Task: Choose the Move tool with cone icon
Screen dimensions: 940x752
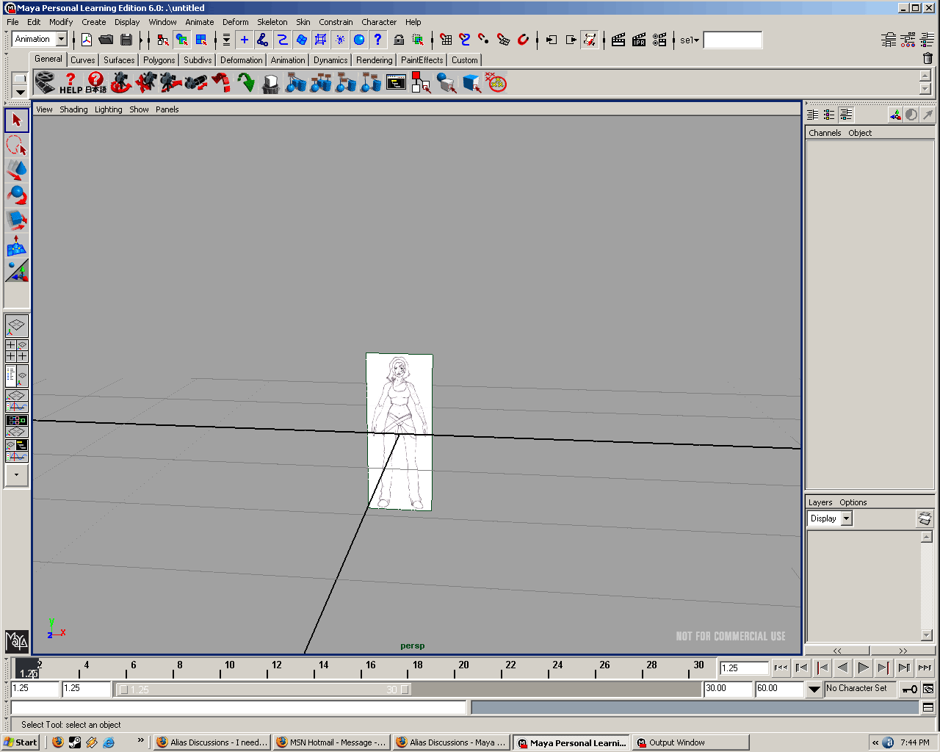Action: click(17, 170)
